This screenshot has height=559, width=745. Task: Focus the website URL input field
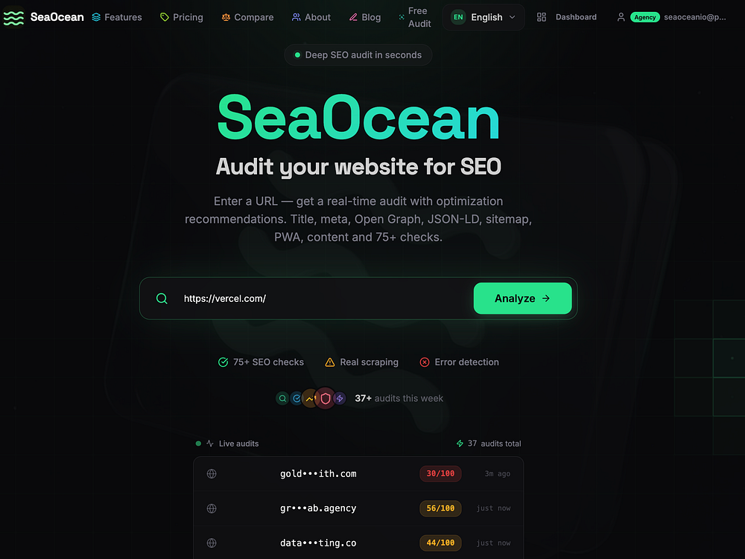325,299
